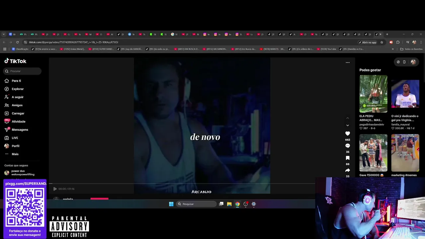
Task: Open the familia_mayoral account link
Action: pos(400,124)
